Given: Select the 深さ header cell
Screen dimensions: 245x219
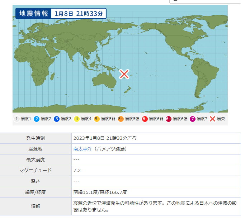Looking at the screenshot, I should click(36, 181).
